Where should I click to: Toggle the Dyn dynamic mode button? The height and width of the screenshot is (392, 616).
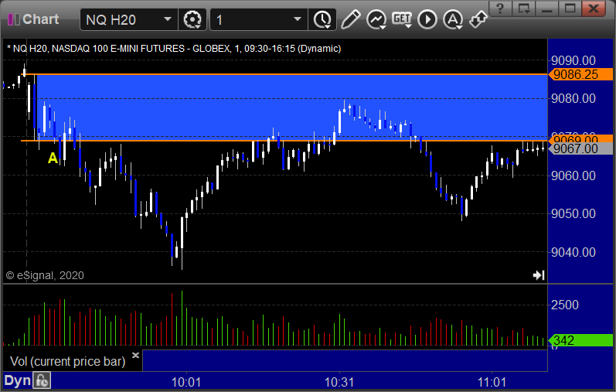pos(17,380)
